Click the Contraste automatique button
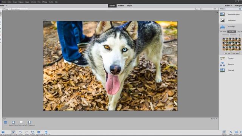The height and width of the screenshot is (136, 242). [x=236, y=53]
